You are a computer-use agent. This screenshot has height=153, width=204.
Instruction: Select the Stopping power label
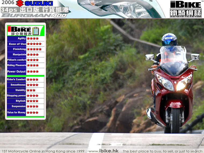click(16, 96)
